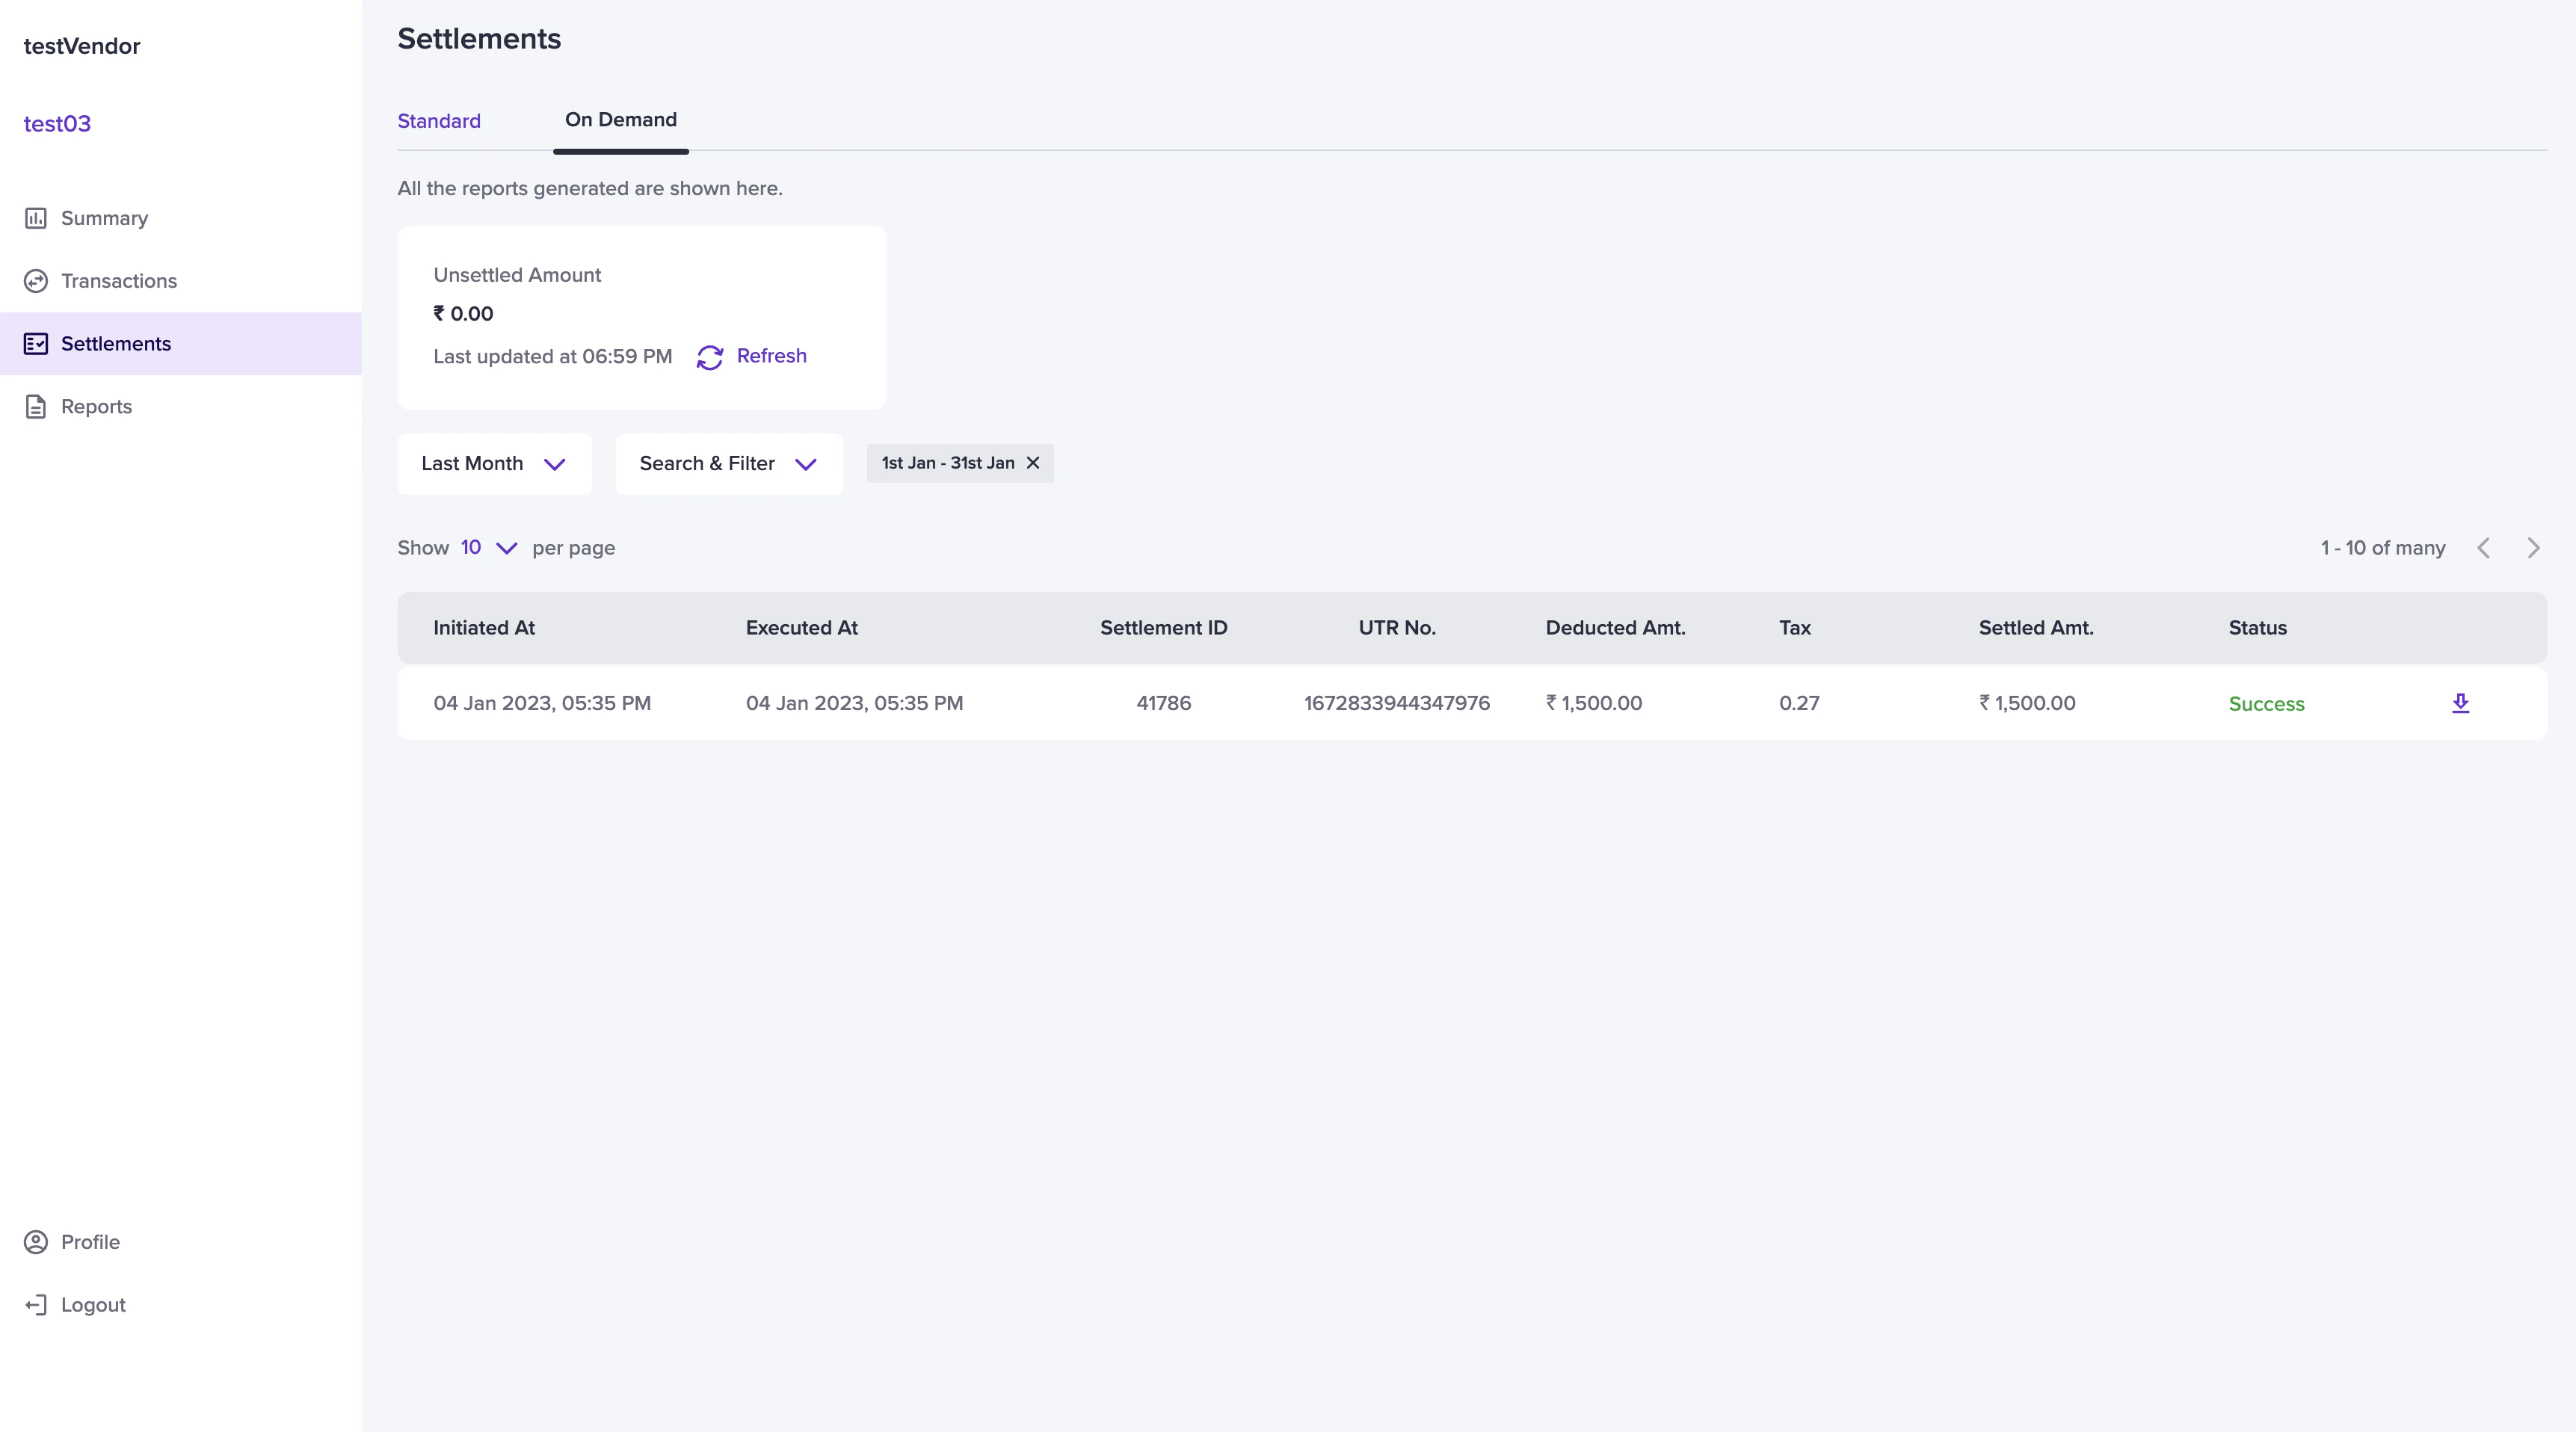2576x1432 pixels.
Task: Open the Reports menu item
Action: pos(96,407)
